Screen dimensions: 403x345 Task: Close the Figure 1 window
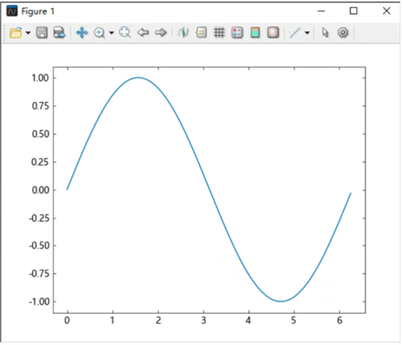387,11
